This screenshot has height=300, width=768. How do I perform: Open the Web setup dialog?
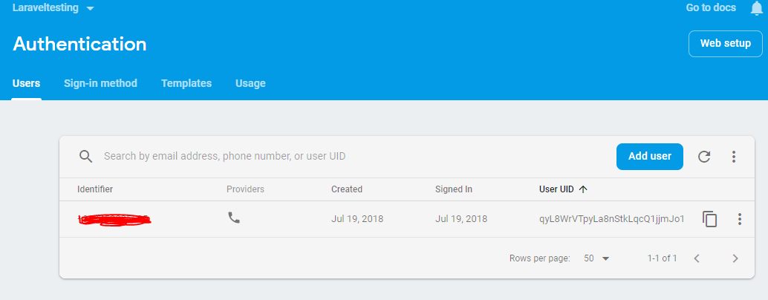pos(726,44)
